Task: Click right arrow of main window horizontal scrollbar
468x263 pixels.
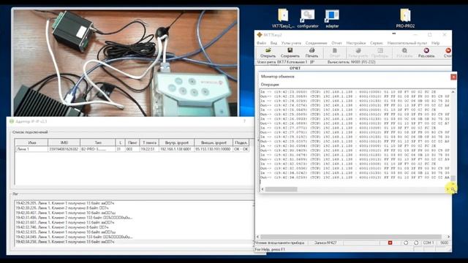Action: tap(448, 237)
